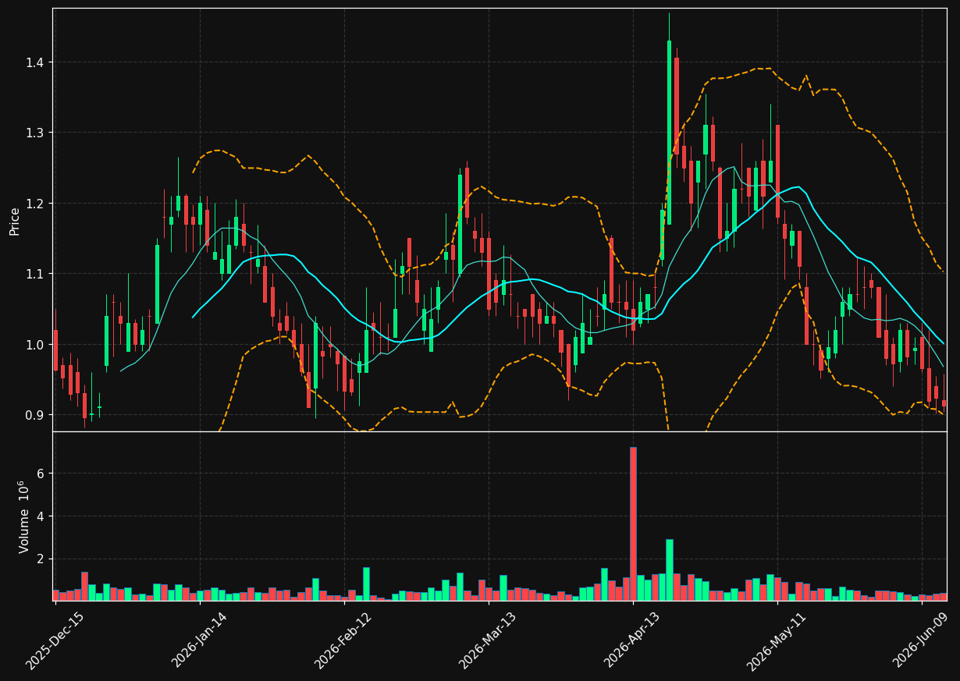960x681 pixels.
Task: Click the tallest green candlestick near 1.43
Action: pos(669,133)
